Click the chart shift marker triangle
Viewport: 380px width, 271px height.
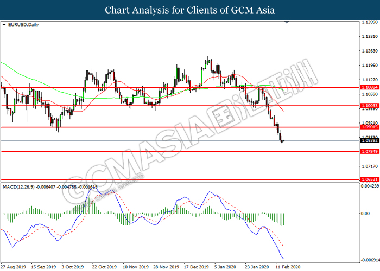[287, 22]
